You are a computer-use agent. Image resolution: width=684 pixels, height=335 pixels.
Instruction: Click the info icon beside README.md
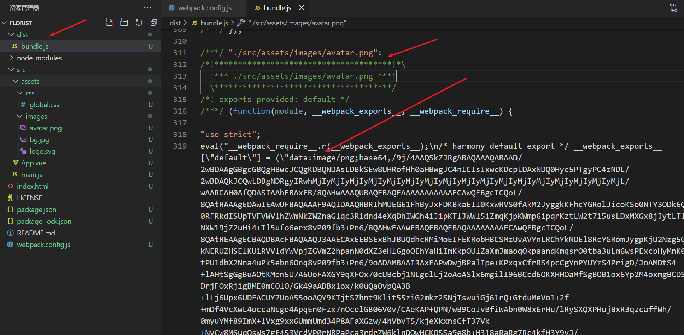11,233
